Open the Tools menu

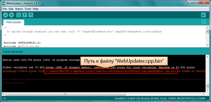(28, 9)
